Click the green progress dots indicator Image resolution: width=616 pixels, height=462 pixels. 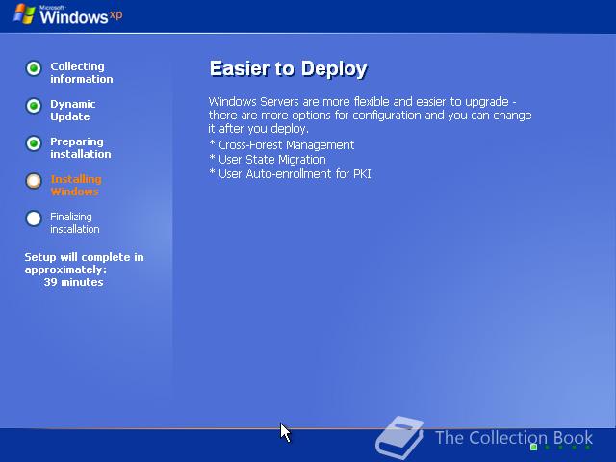[x=560, y=447]
